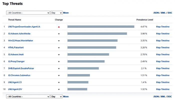Expand the bottom Day period dropdown
This screenshot has height=100, width=175.
pos(56,96)
